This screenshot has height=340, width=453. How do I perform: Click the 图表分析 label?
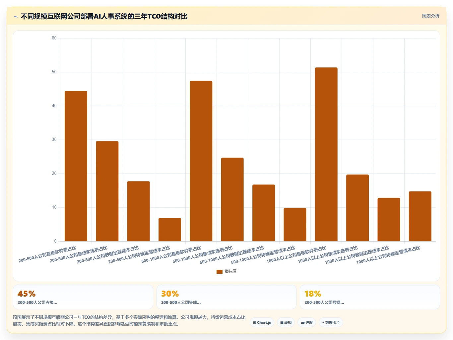[430, 16]
